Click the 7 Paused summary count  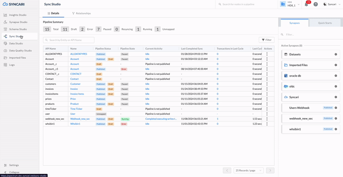tap(99, 29)
